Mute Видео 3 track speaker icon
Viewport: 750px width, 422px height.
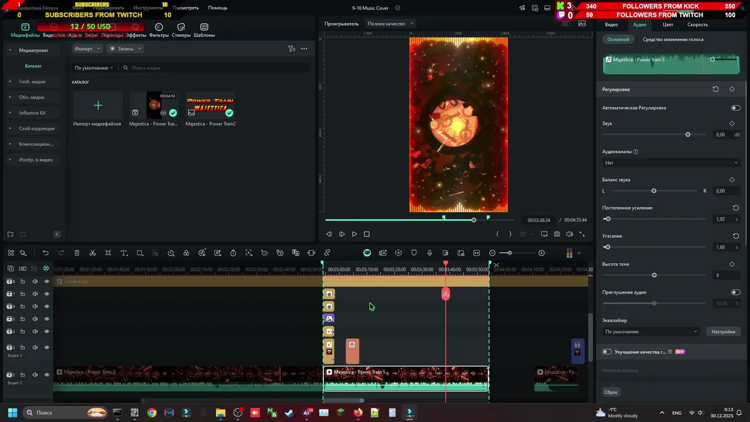35,347
